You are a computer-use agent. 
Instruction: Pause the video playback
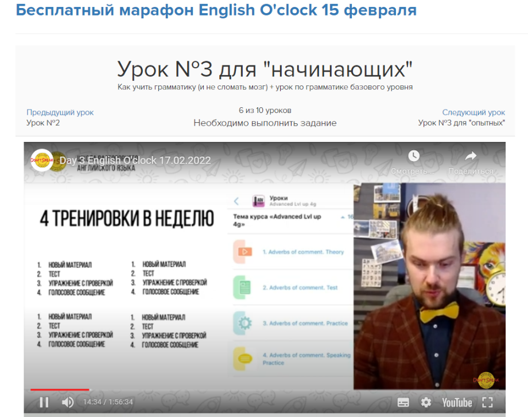[44, 402]
